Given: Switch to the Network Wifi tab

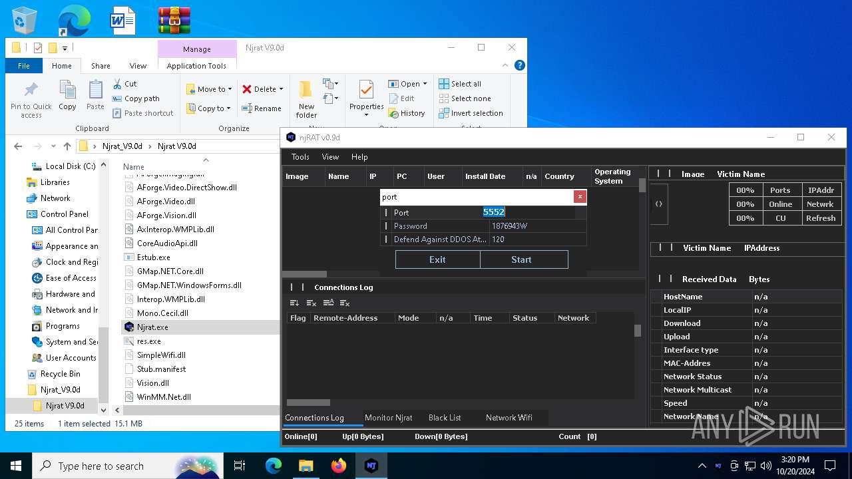Looking at the screenshot, I should (x=509, y=418).
